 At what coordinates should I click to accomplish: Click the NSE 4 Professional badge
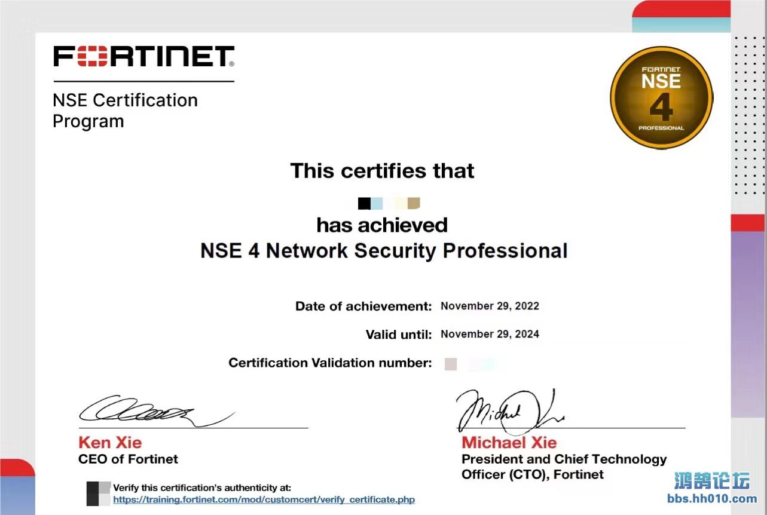[661, 97]
